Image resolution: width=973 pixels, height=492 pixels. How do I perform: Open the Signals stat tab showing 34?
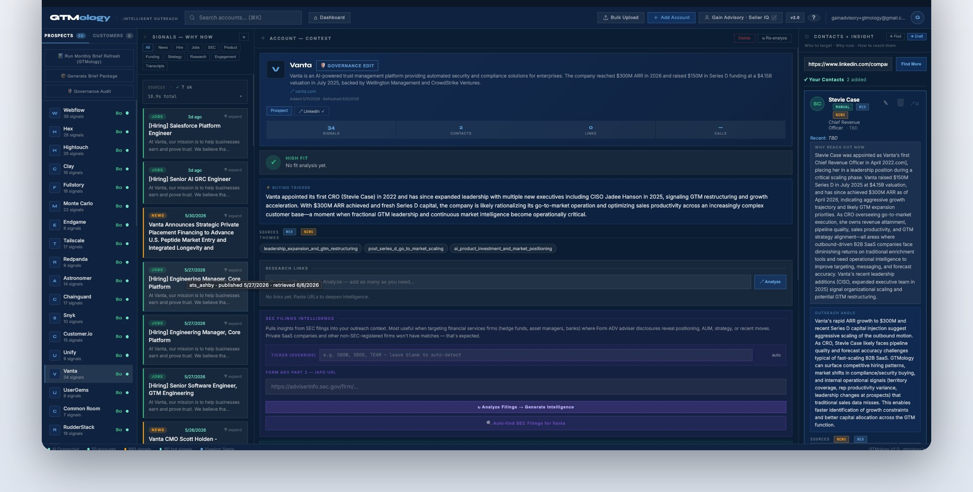[331, 130]
